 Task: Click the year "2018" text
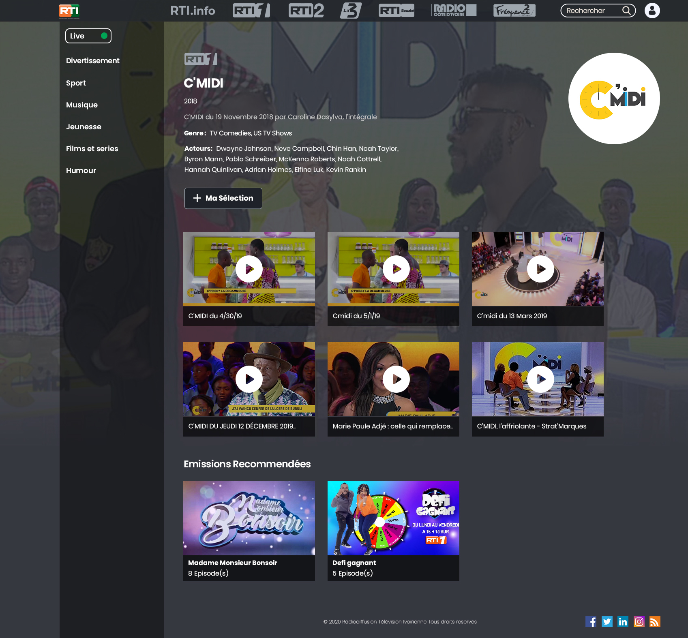coord(191,101)
